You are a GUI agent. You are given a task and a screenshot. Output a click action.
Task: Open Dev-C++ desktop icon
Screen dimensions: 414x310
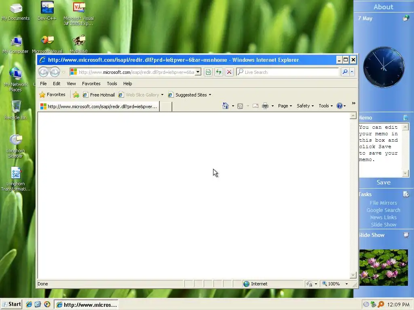(x=47, y=11)
